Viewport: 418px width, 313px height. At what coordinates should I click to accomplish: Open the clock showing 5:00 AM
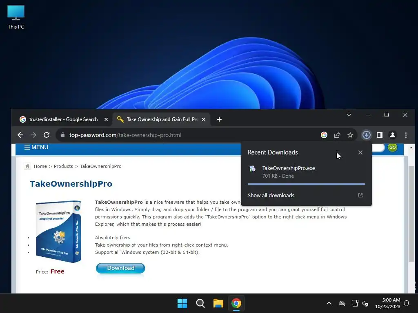pyautogui.click(x=388, y=303)
